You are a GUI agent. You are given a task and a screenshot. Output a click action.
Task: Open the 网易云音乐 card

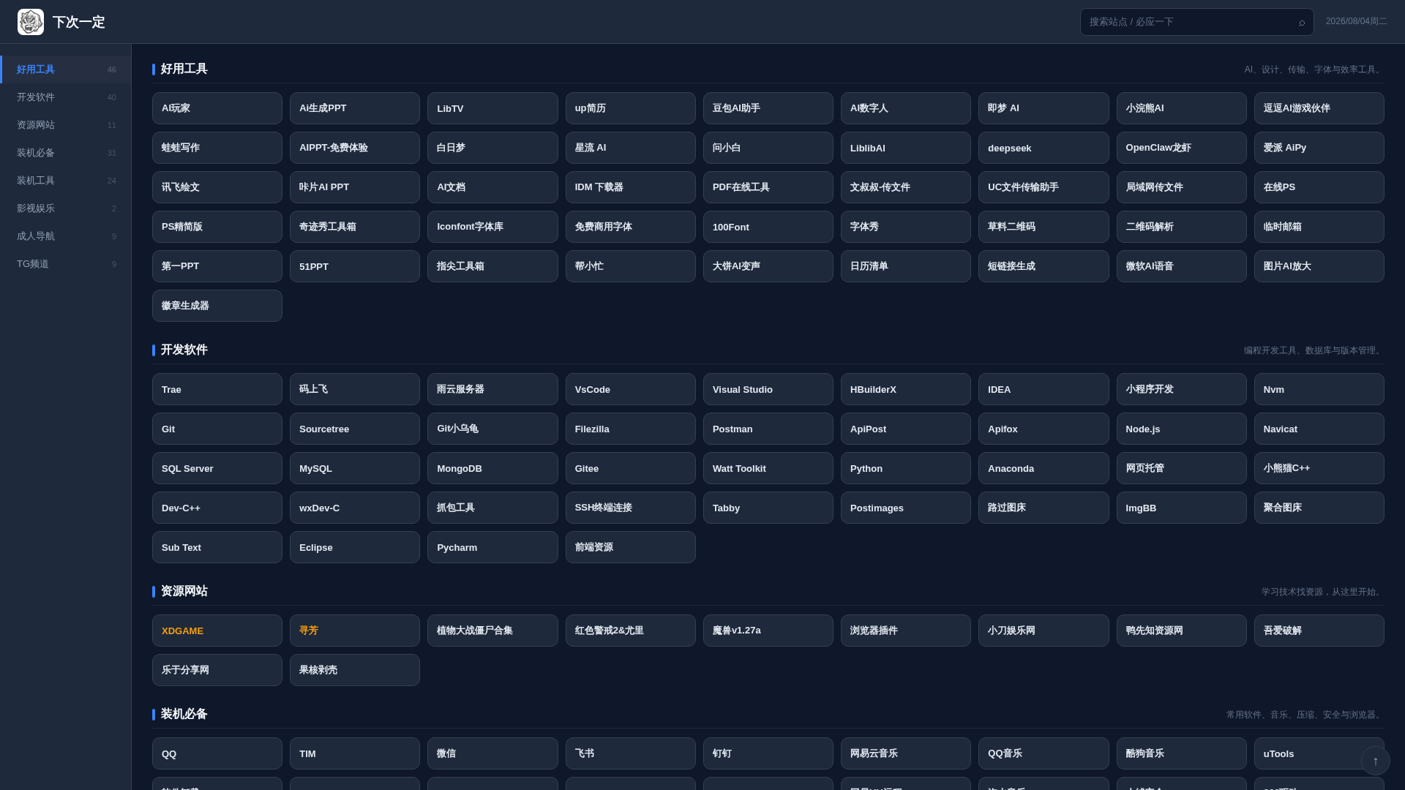click(x=906, y=753)
